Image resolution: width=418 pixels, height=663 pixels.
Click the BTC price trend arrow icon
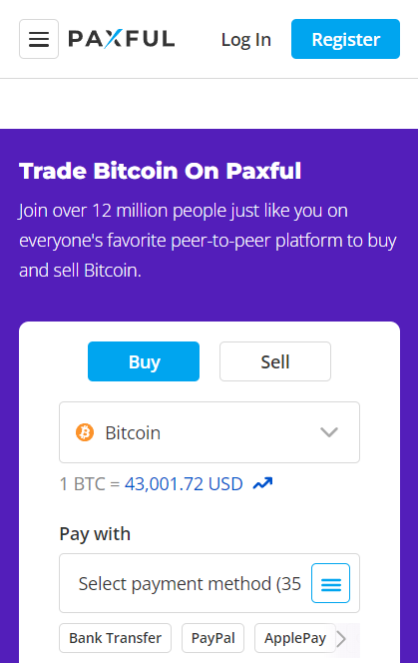tap(262, 483)
